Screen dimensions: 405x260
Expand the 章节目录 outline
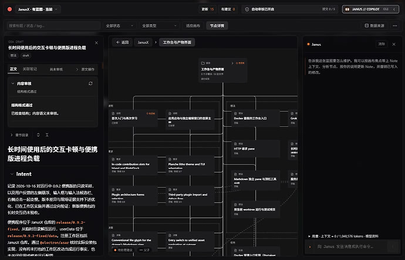coord(19,135)
